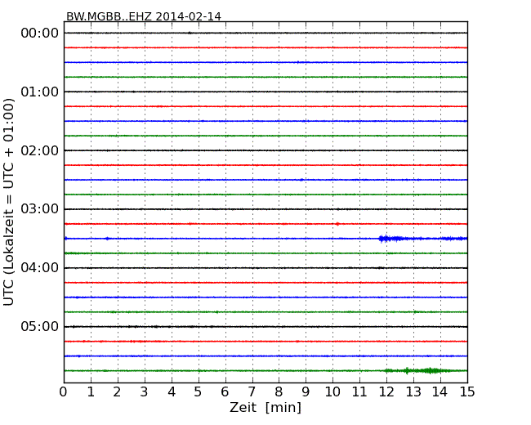This screenshot has width=531, height=425.
Task: Click the red spike near minute 10
Action: click(337, 224)
